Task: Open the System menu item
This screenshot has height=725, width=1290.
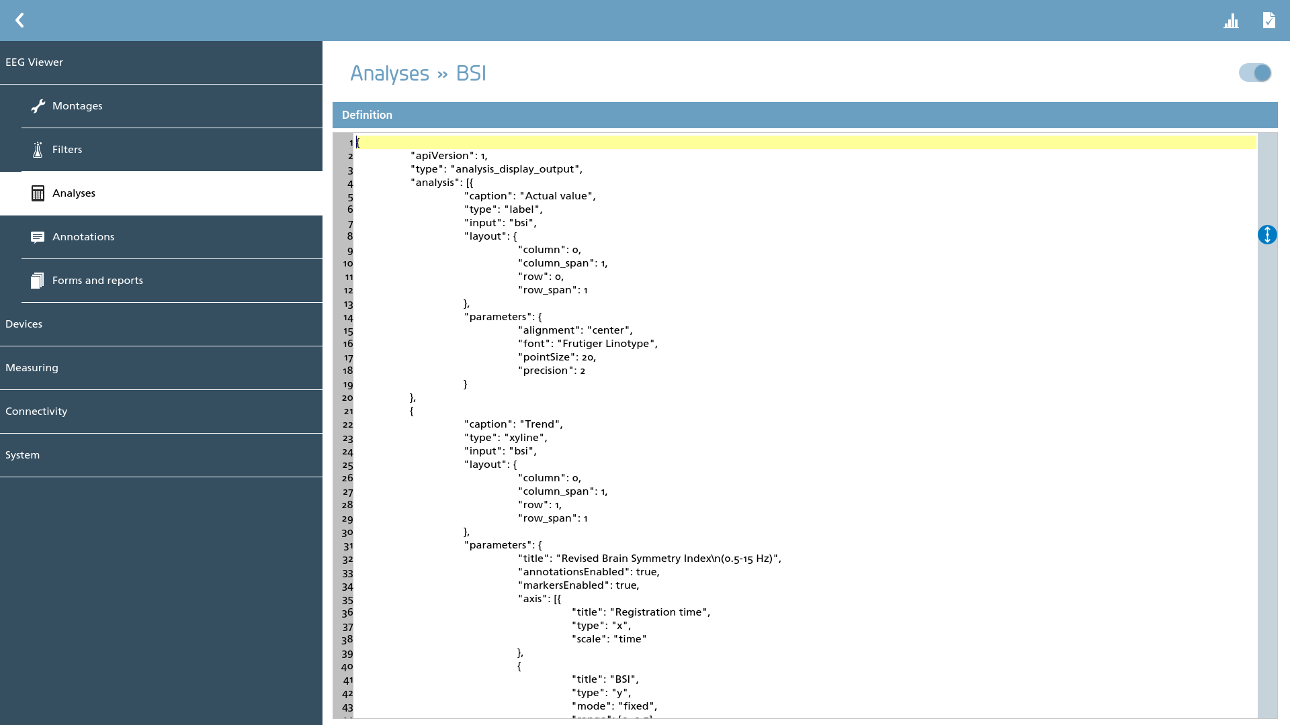Action: click(161, 455)
